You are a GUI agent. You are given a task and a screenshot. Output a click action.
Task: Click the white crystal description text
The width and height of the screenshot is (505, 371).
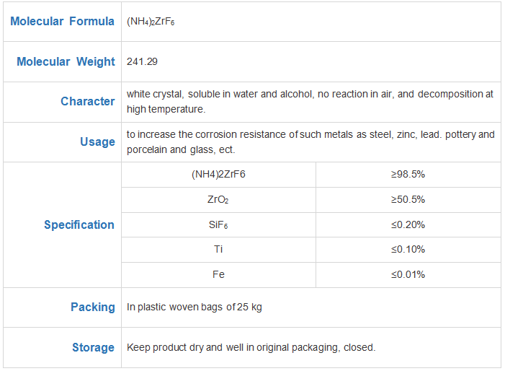pos(310,101)
